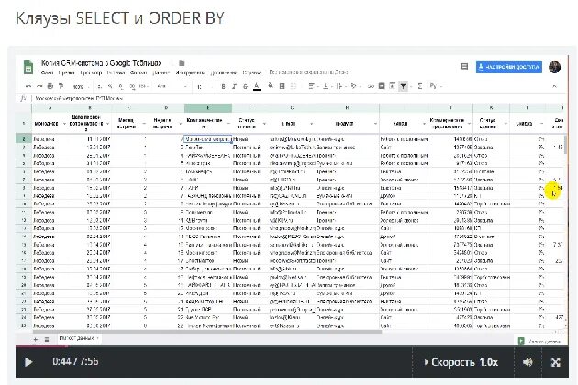Click the merge cells icon
The image size is (578, 385).
294,86
